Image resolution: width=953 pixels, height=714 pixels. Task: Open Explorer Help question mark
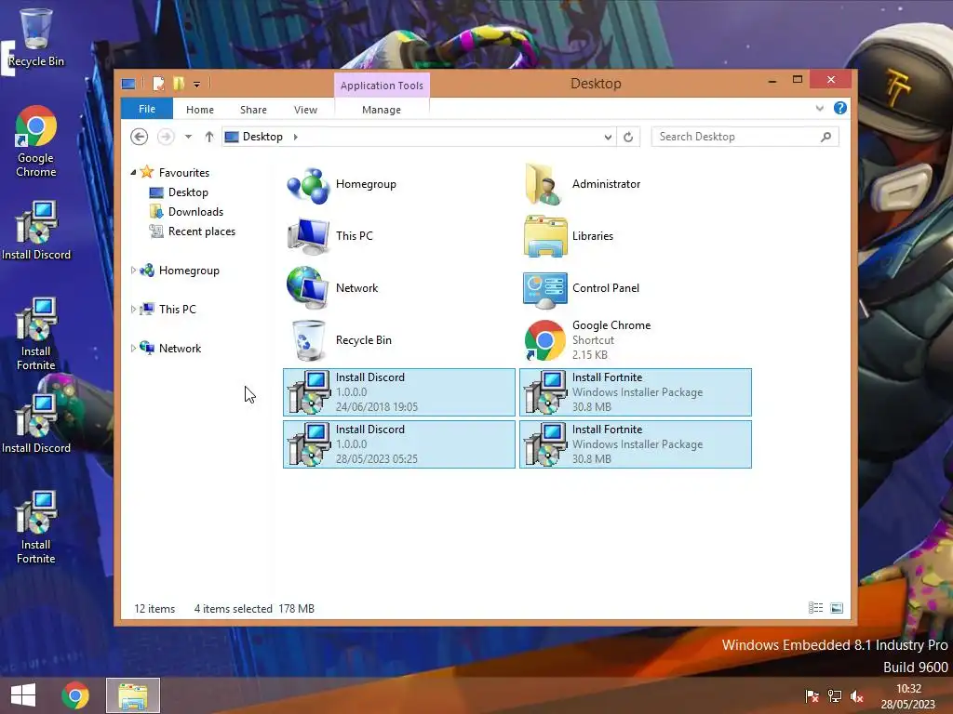(x=840, y=108)
